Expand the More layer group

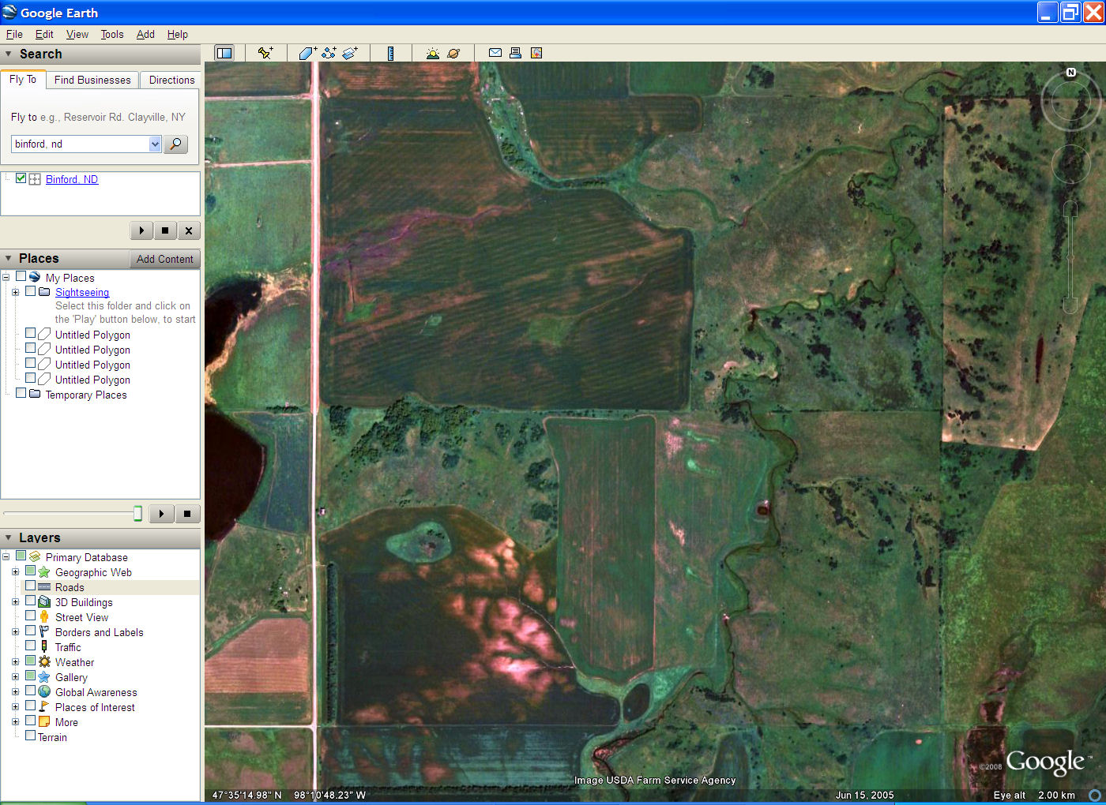[15, 721]
